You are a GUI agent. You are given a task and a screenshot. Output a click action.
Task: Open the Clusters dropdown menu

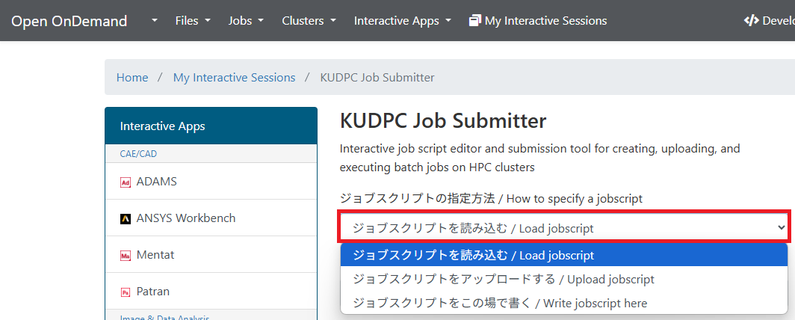pyautogui.click(x=309, y=21)
